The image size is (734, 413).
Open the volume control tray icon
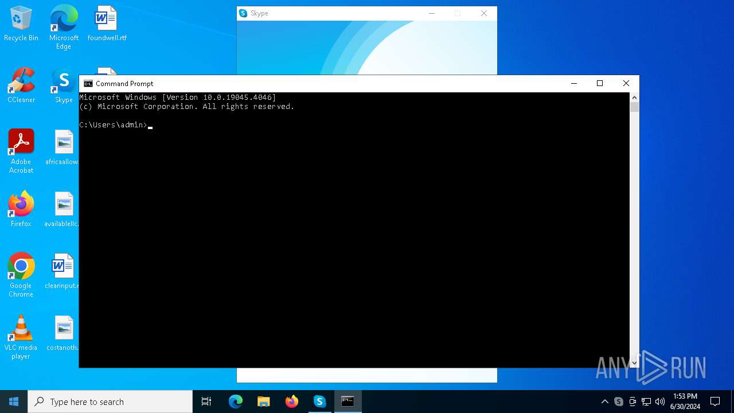[660, 402]
